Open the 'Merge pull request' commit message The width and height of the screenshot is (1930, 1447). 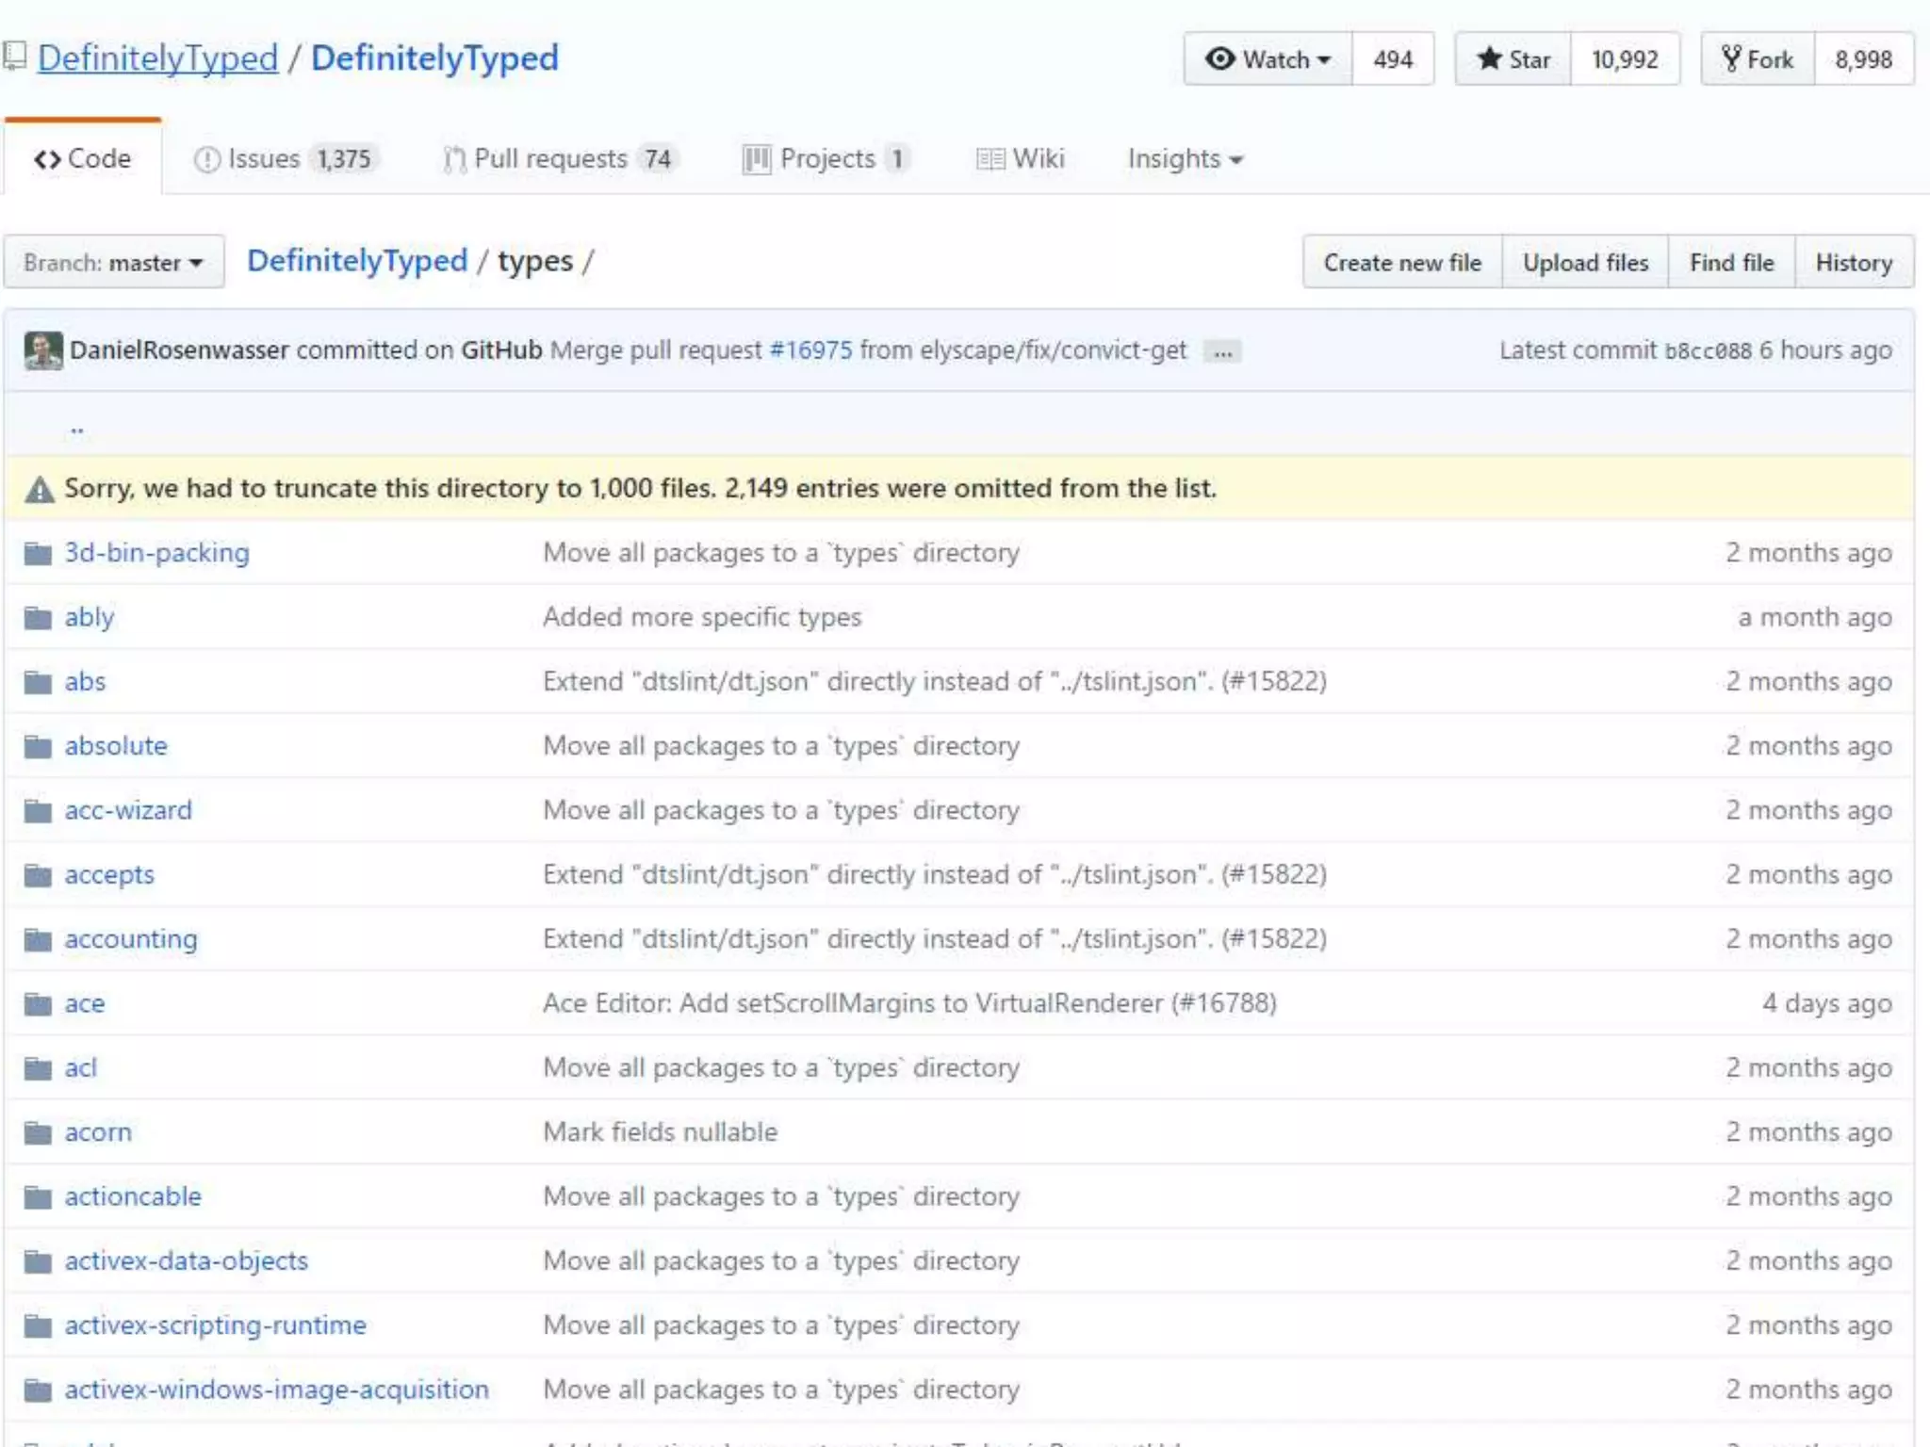[656, 350]
